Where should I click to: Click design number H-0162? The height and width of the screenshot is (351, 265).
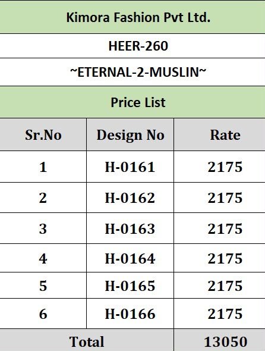coord(130,198)
